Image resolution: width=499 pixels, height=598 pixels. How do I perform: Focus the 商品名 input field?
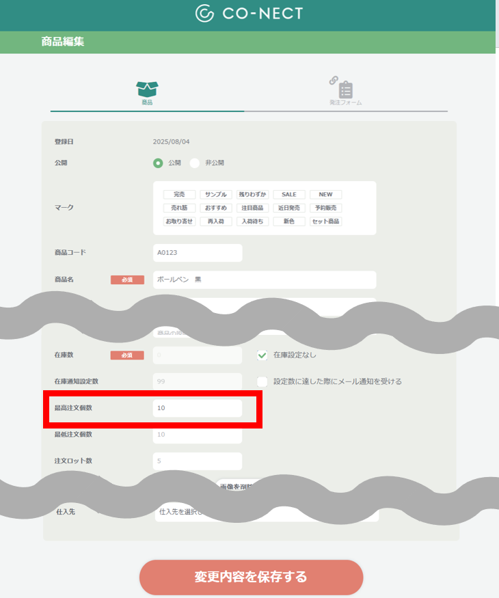pos(265,280)
